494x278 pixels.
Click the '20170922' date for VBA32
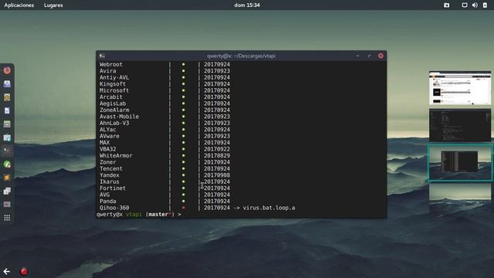217,149
